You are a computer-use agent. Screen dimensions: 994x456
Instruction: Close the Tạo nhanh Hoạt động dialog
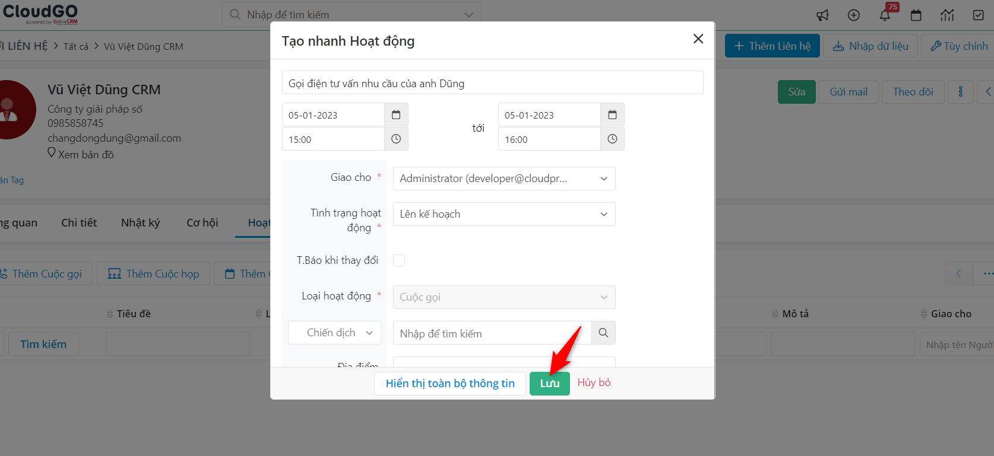pos(698,39)
